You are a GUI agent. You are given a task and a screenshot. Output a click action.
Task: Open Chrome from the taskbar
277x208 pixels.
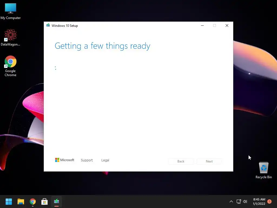(33, 201)
